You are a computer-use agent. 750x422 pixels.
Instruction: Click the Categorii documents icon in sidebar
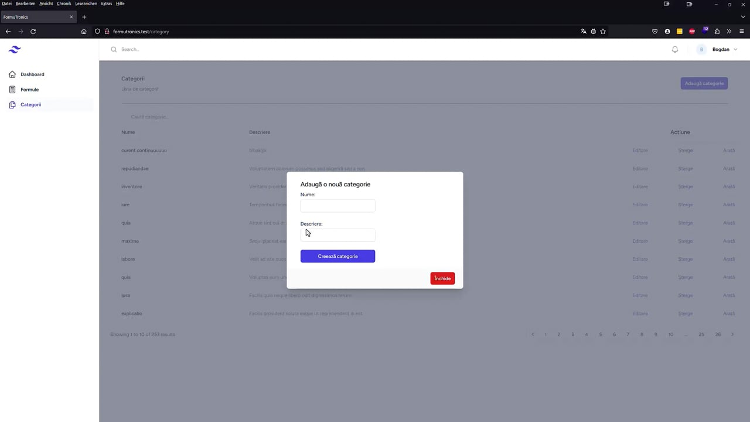(12, 105)
